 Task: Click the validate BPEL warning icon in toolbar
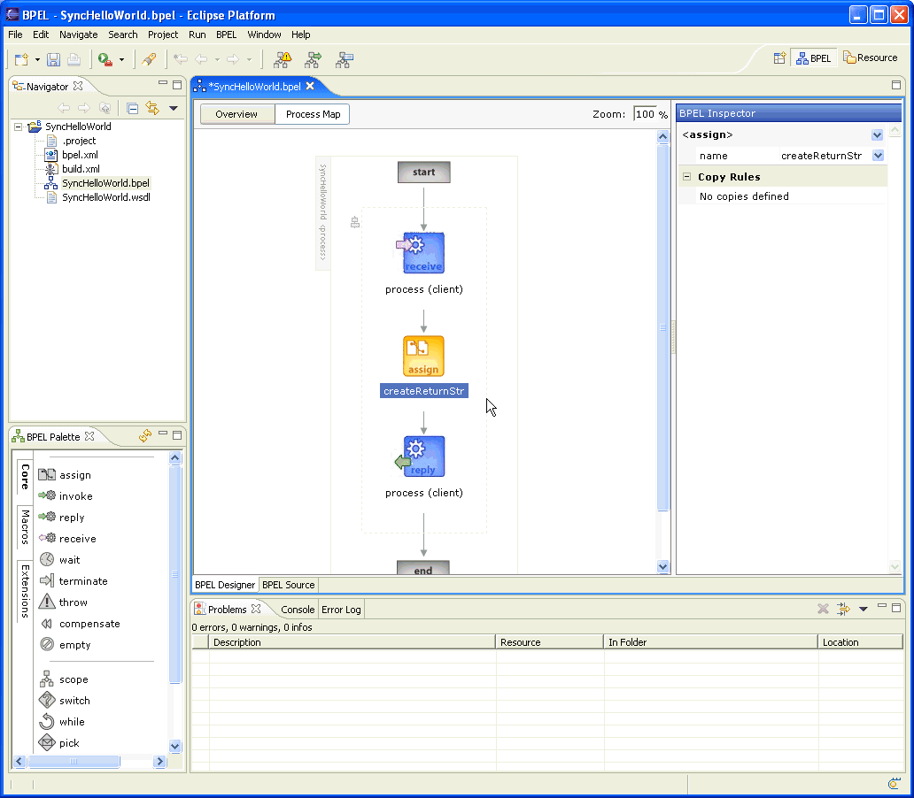click(283, 58)
